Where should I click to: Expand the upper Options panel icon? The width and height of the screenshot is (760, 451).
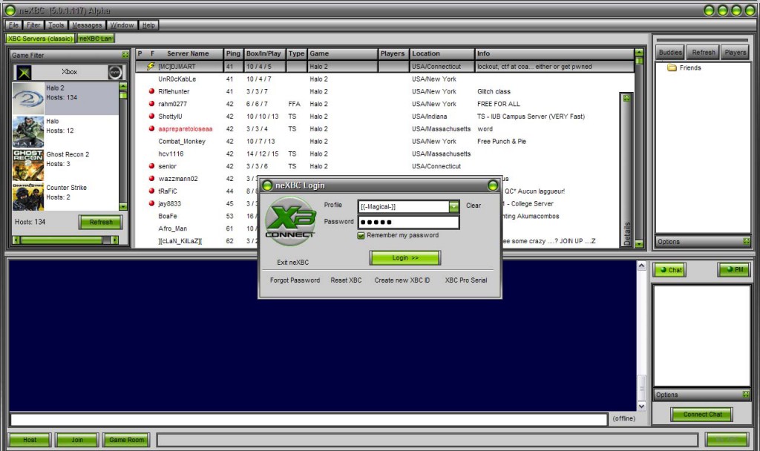point(746,241)
